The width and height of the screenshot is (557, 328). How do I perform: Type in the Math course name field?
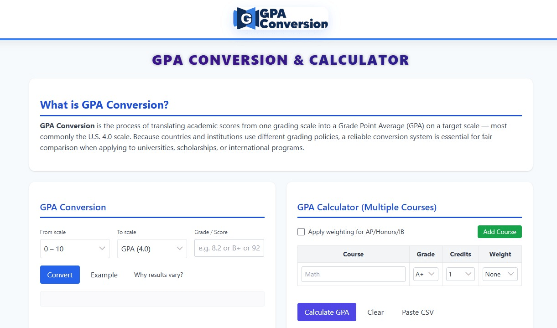(353, 274)
